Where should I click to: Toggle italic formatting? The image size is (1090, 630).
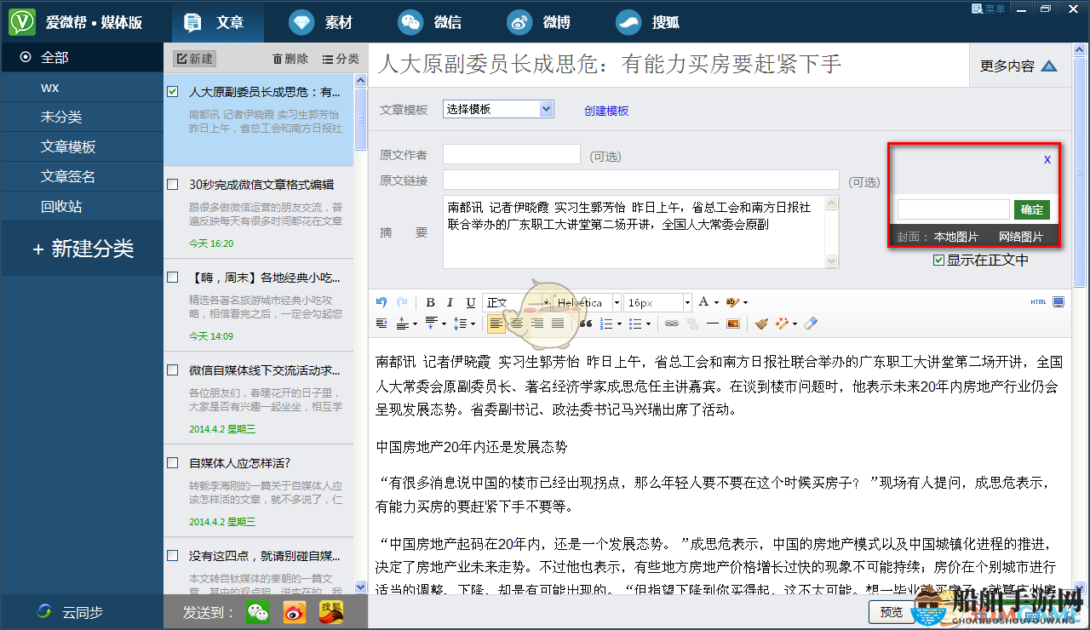pyautogui.click(x=450, y=302)
